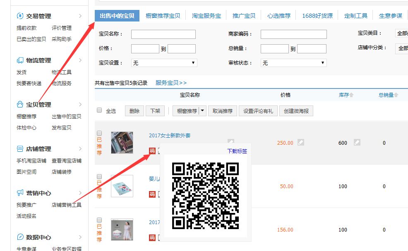Switch to the 生意参谋 tab

click(x=391, y=16)
